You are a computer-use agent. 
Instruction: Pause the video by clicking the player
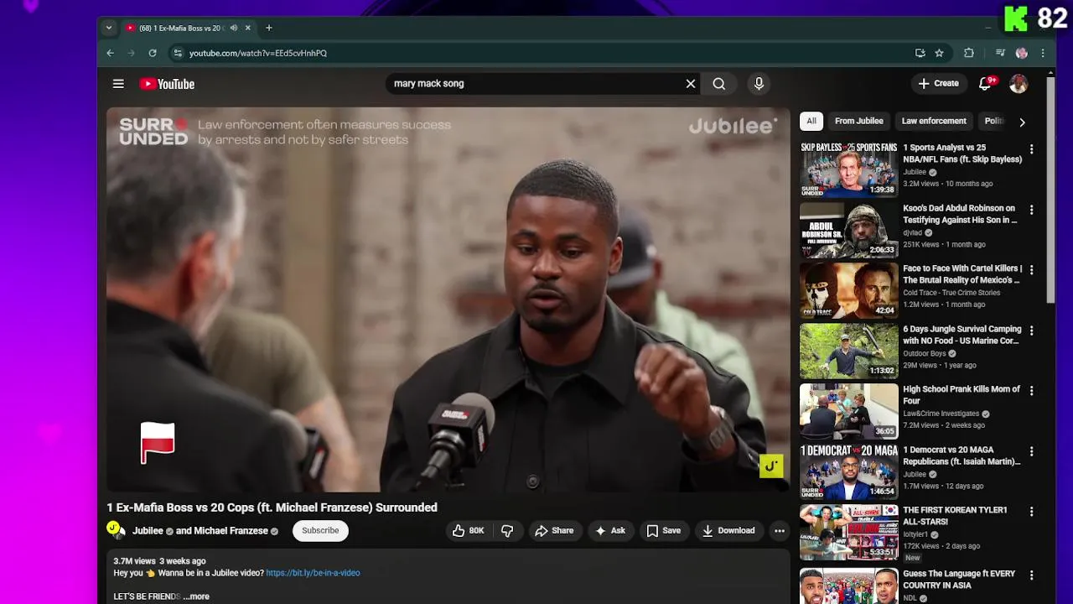pos(448,299)
